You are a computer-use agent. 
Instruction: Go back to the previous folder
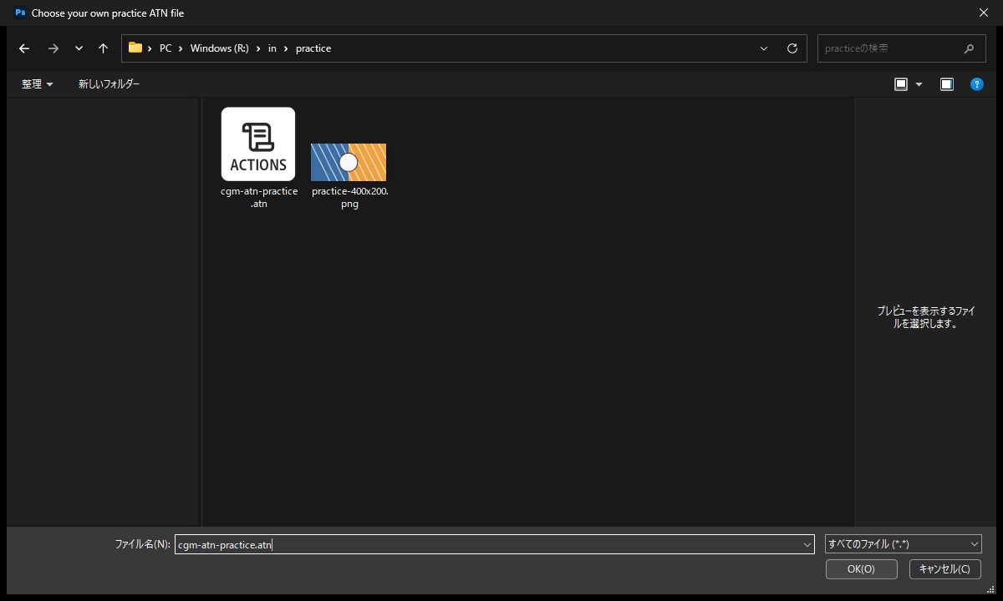(24, 48)
